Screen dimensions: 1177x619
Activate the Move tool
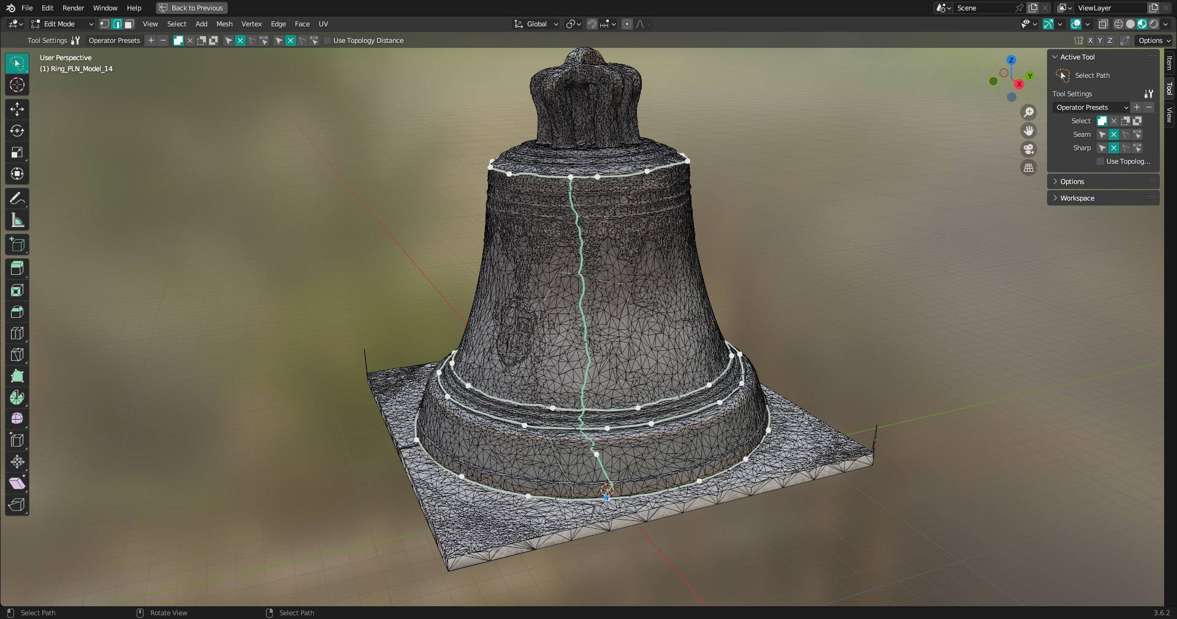[17, 109]
